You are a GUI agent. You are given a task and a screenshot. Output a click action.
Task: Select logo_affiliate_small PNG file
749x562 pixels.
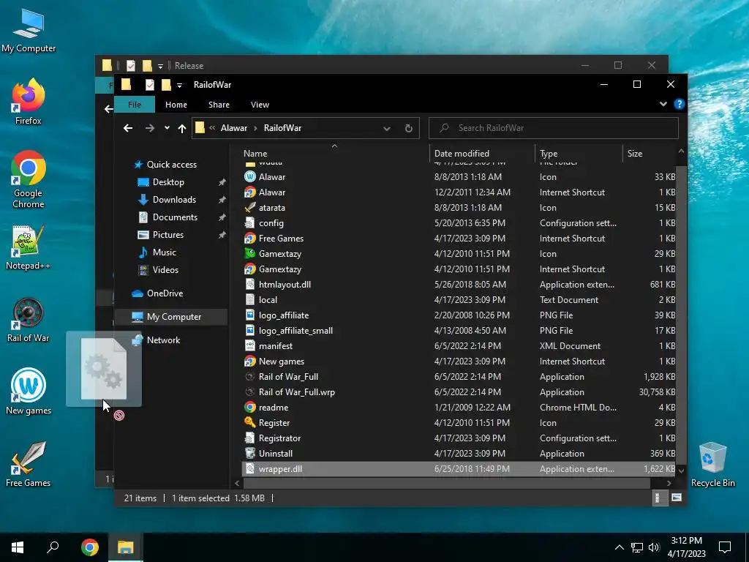(459, 331)
